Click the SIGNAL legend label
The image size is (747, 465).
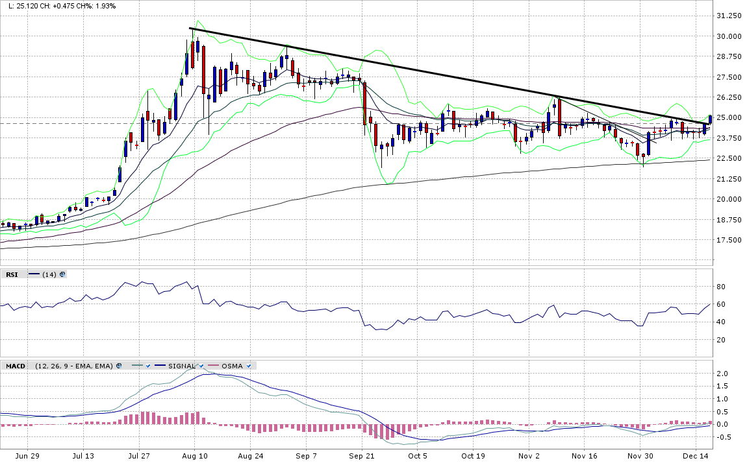point(181,366)
